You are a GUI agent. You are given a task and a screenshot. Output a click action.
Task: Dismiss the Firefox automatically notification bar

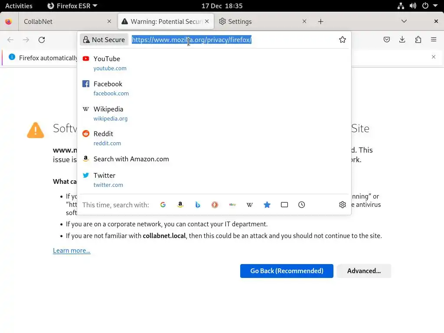(434, 57)
